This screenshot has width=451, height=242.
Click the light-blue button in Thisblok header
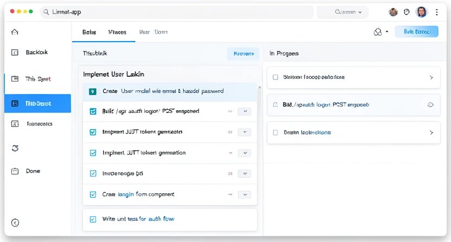point(243,53)
